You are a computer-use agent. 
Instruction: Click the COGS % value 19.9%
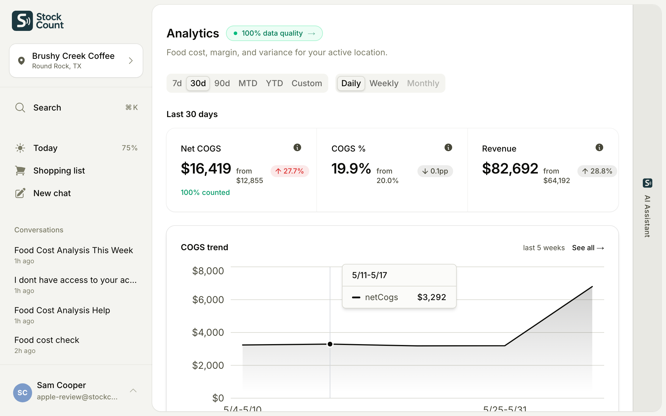point(351,168)
